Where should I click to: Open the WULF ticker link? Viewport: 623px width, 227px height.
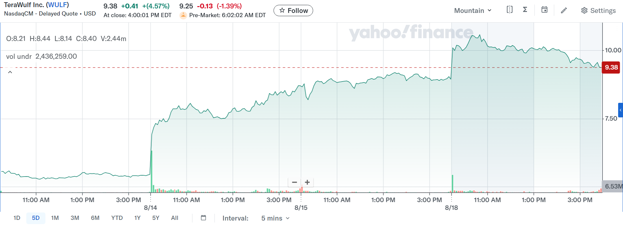(x=57, y=5)
